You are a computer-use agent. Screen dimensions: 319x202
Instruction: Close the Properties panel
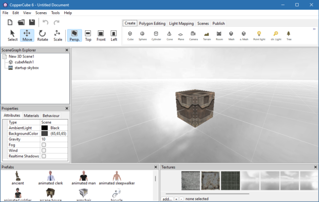click(67, 109)
